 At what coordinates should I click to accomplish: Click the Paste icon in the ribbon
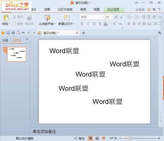point(5,18)
